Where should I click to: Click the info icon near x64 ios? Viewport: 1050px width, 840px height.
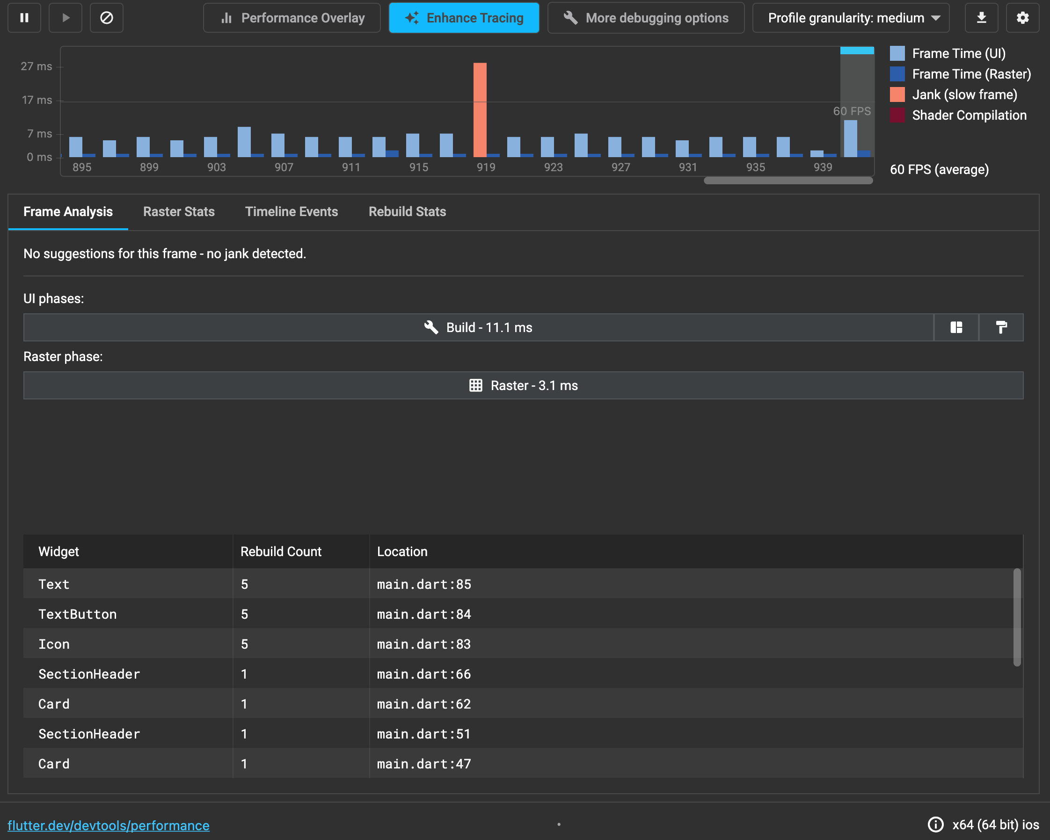click(935, 825)
